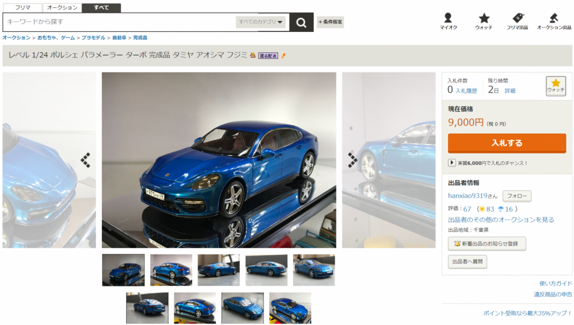Click the orange 入札する bid button

pos(506,143)
